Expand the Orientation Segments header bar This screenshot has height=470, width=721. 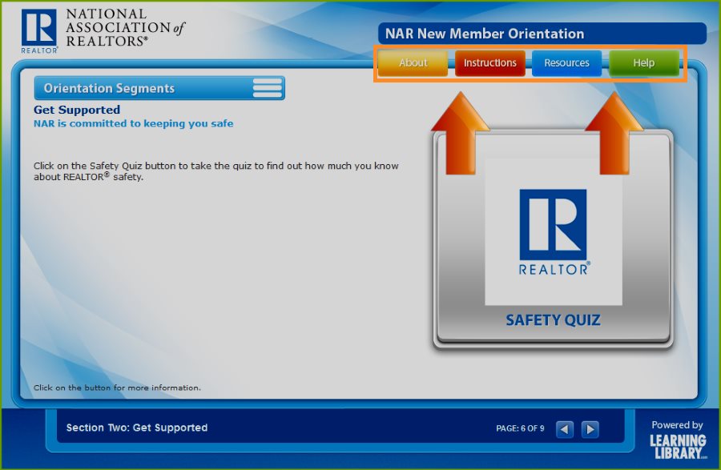[144, 88]
